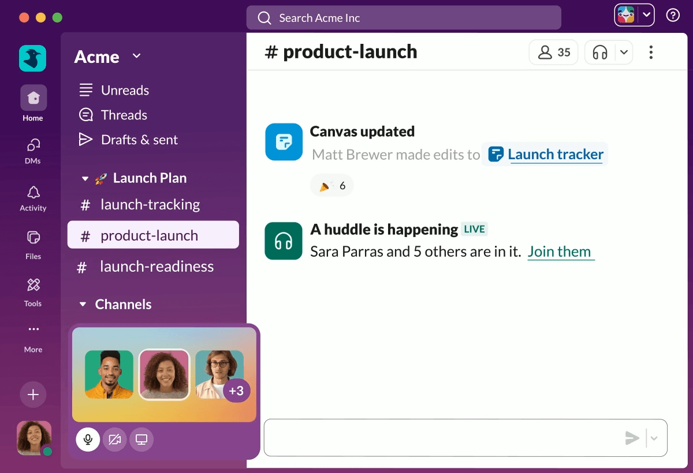Go to Threads in sidebar
693x473 pixels.
[124, 115]
